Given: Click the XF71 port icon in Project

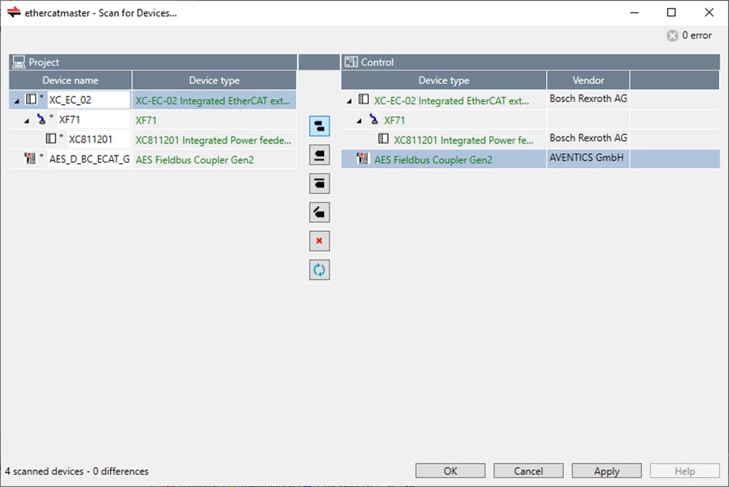Looking at the screenshot, I should (x=42, y=119).
